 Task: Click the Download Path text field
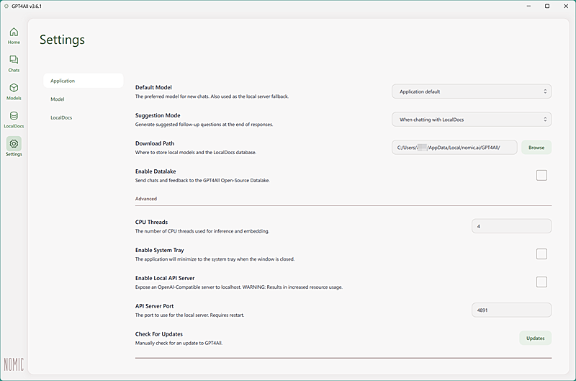coord(454,148)
